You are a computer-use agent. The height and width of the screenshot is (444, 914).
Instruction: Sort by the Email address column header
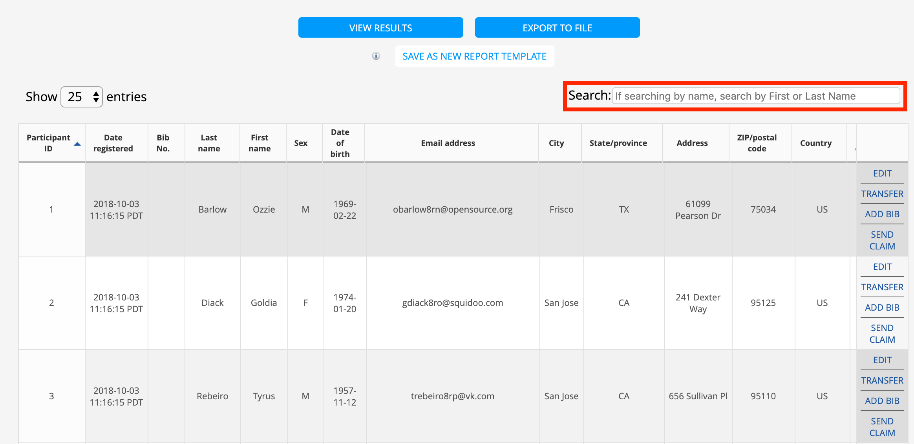[x=448, y=143]
